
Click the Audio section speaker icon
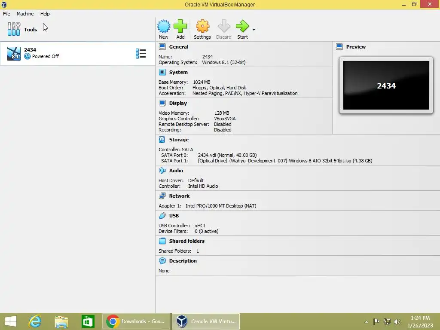click(162, 170)
